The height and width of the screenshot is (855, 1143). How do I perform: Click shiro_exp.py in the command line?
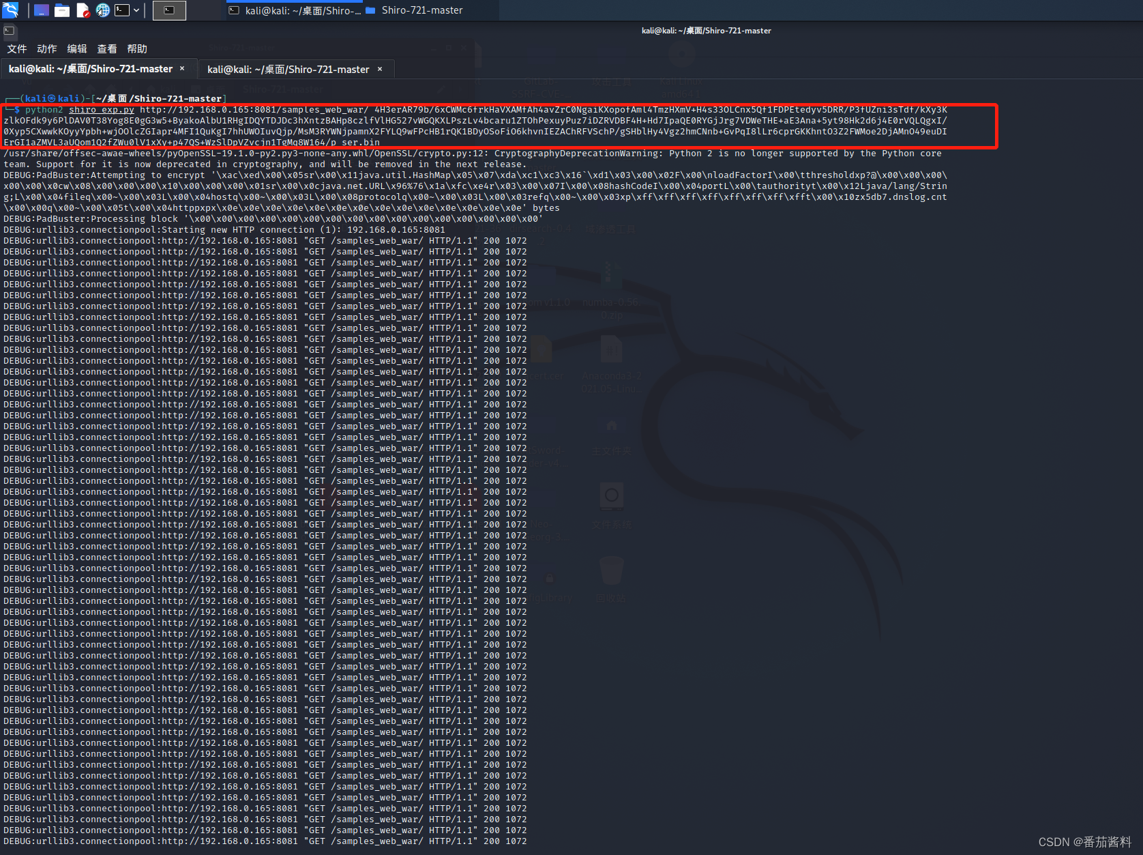[x=102, y=110]
